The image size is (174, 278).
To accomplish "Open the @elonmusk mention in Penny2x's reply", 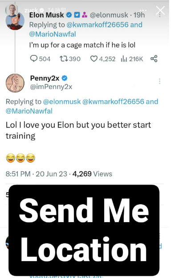I will [x=62, y=101].
